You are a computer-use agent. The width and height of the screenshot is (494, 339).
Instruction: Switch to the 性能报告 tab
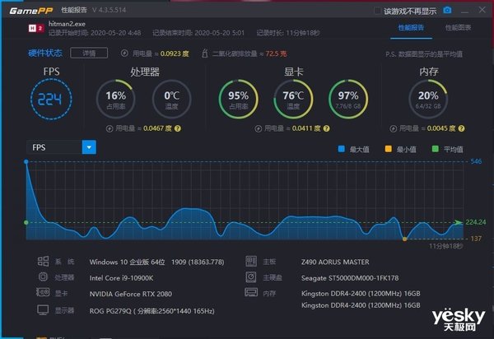411,28
